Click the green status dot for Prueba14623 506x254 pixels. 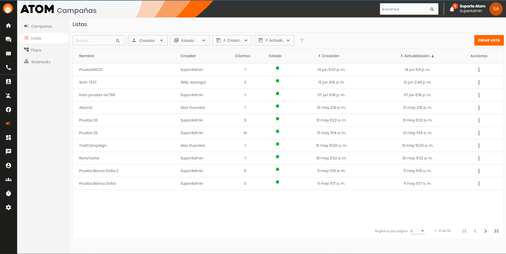pyautogui.click(x=277, y=68)
